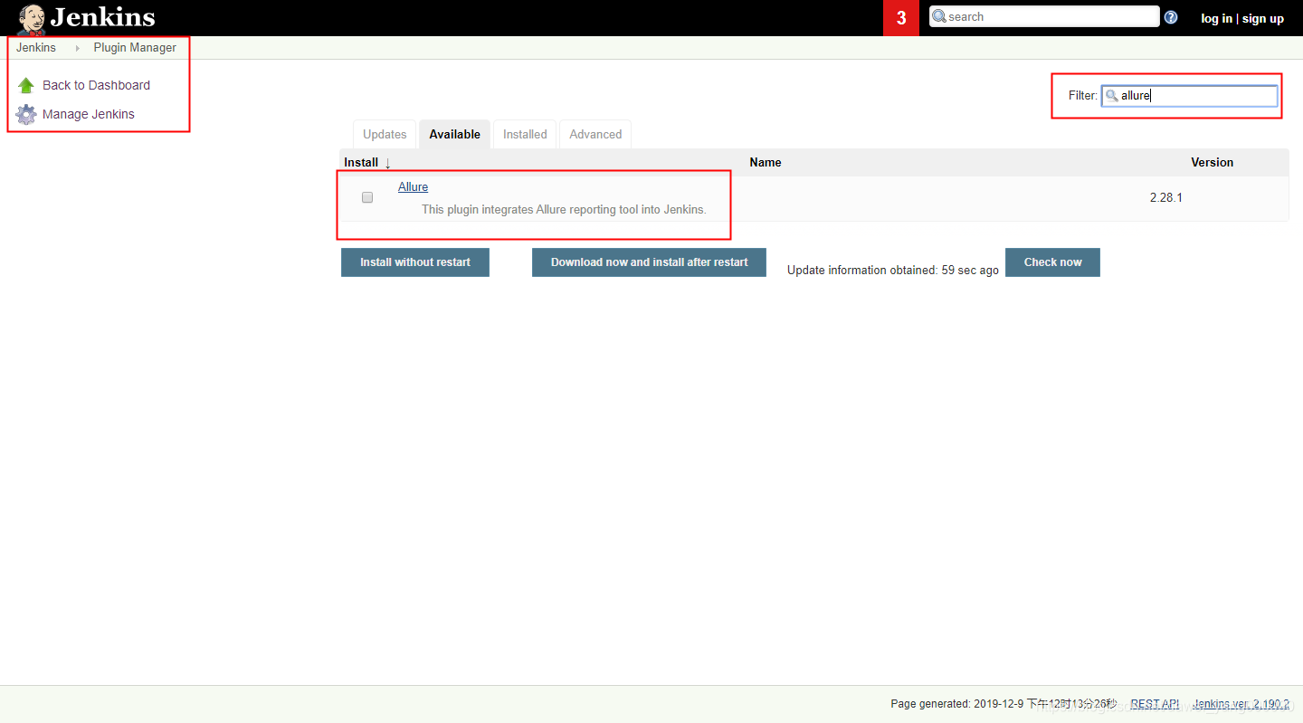Click the sign up link
Viewport: 1303px width, 723px height.
(1263, 18)
